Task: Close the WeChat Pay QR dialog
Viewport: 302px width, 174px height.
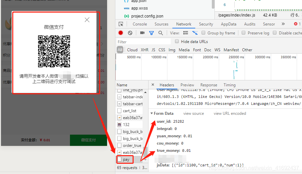Action: pyautogui.click(x=87, y=20)
